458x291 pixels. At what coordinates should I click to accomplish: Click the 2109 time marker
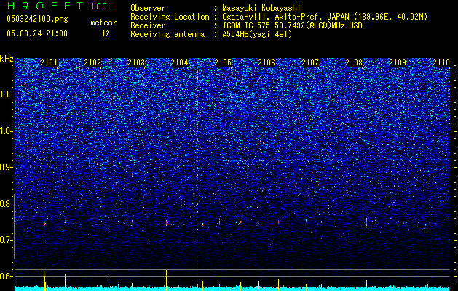point(398,63)
